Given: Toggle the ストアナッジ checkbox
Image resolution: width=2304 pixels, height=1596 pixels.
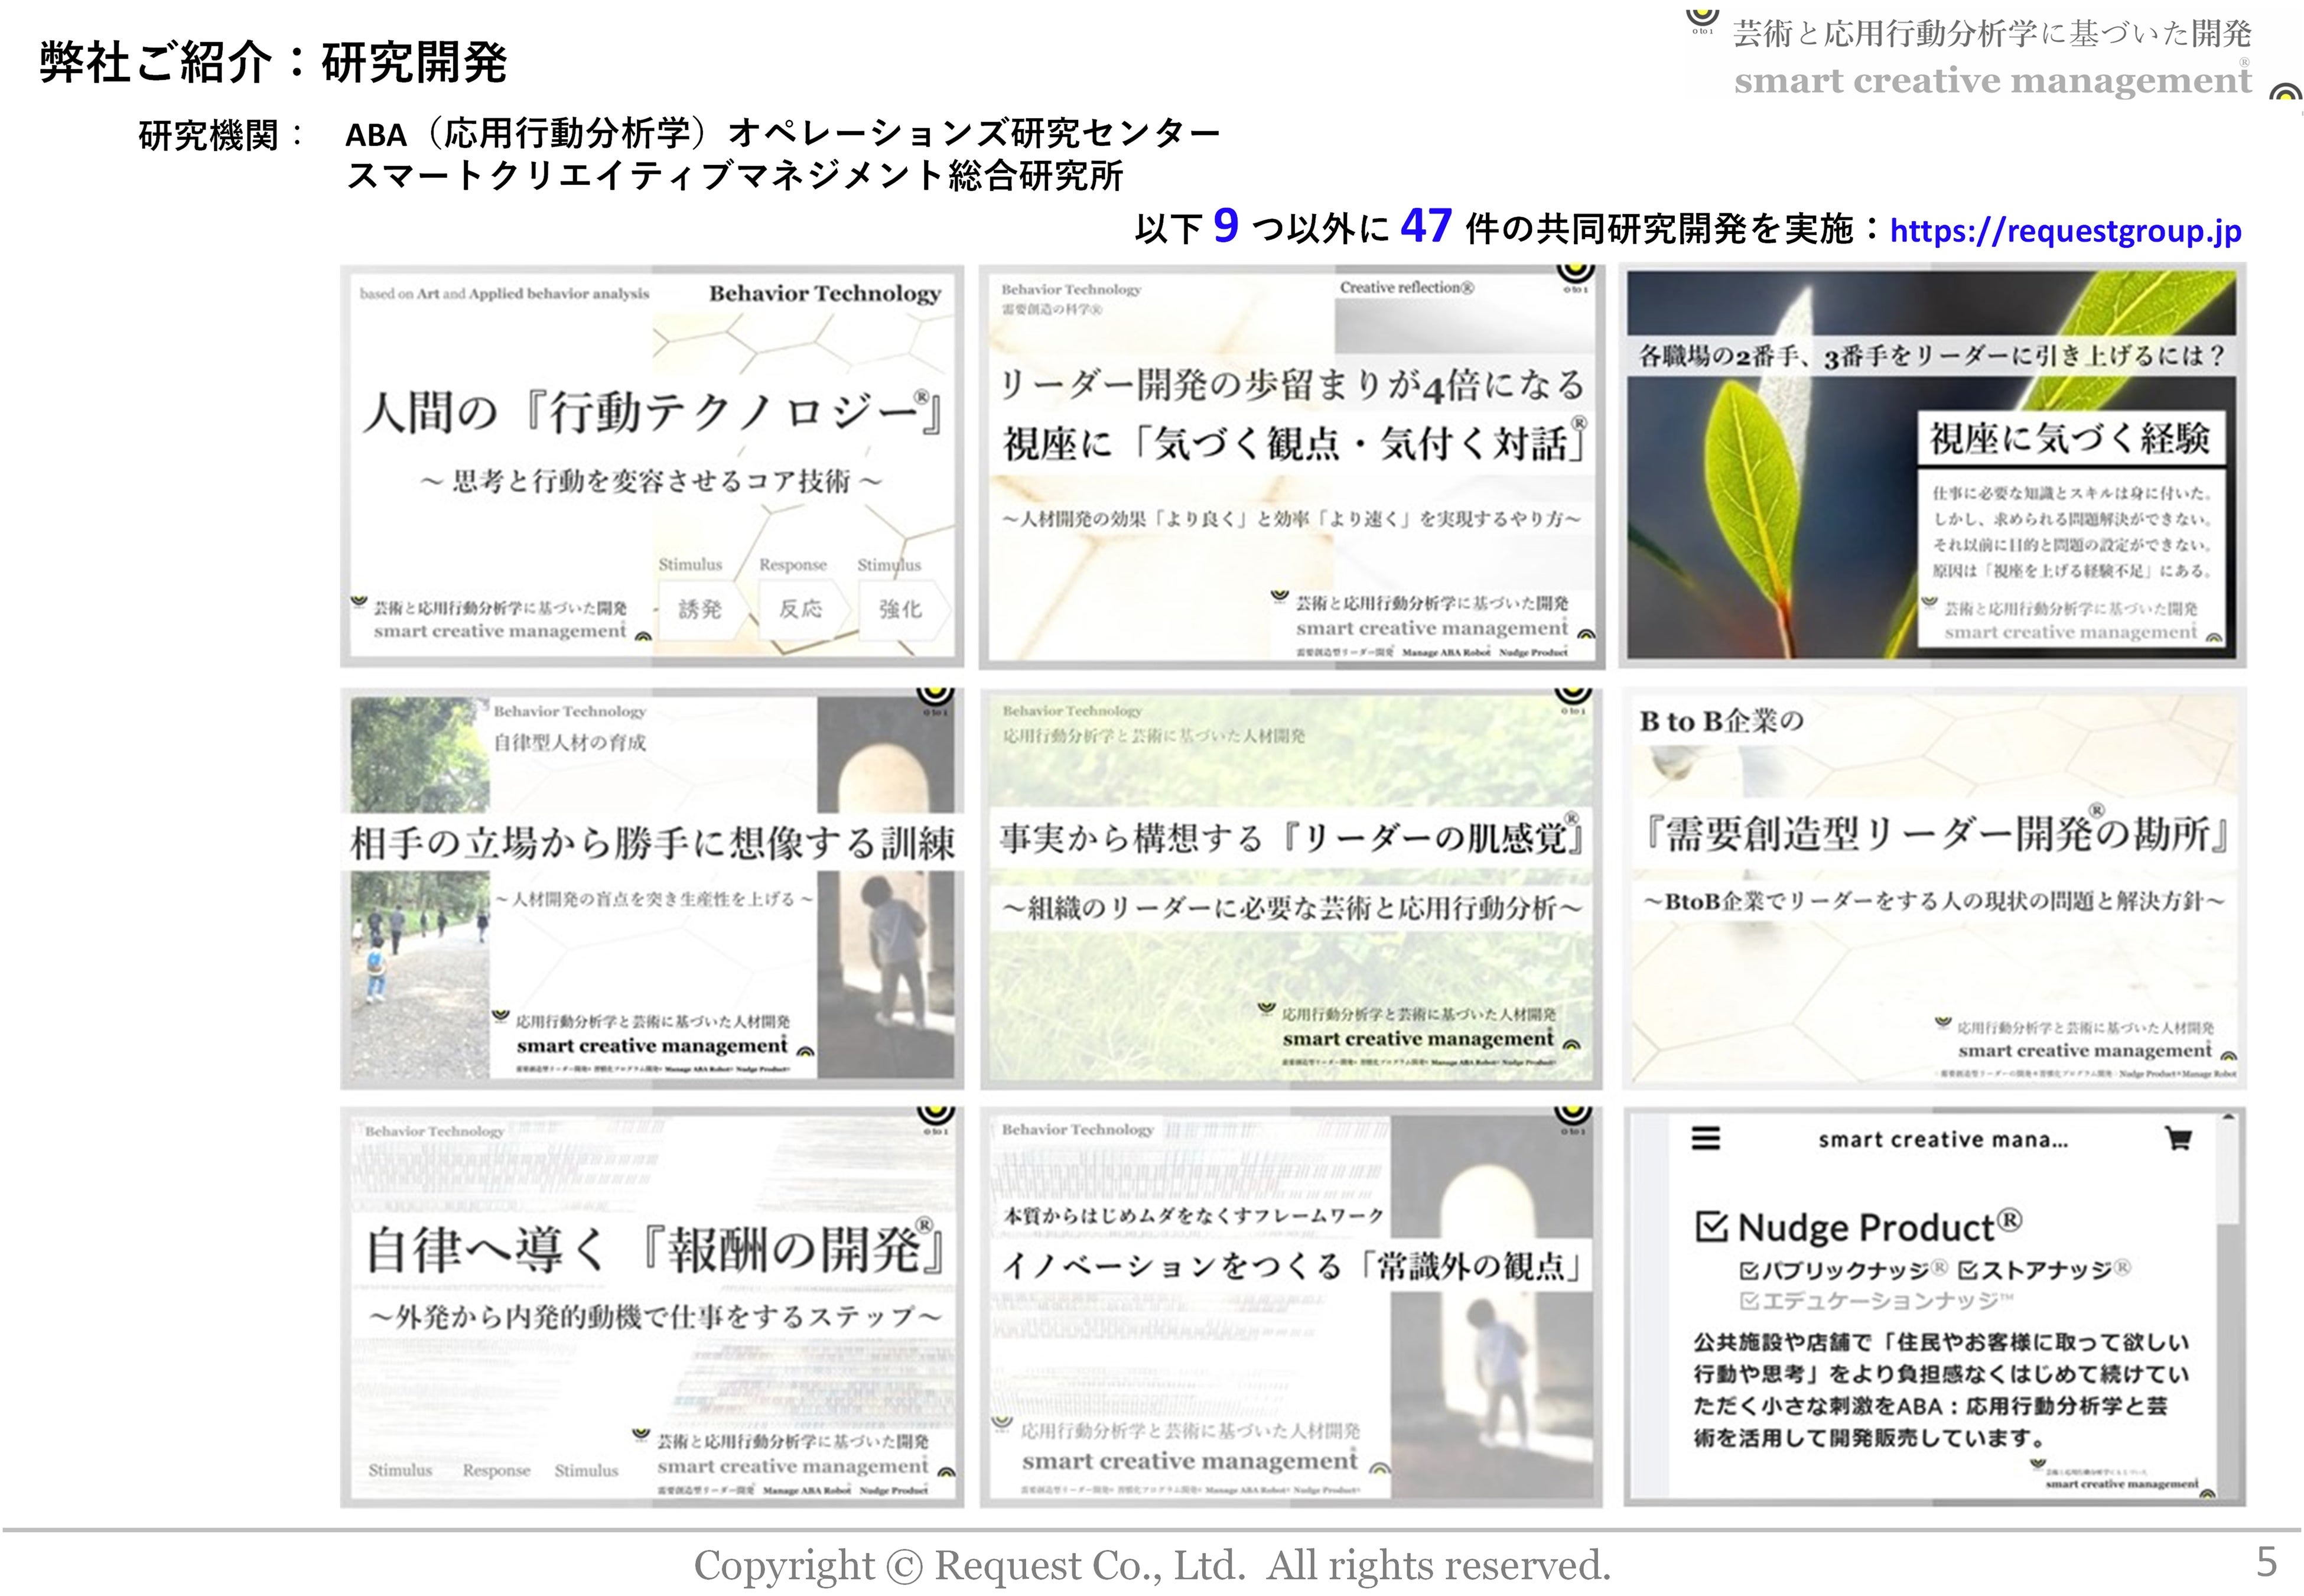Looking at the screenshot, I should (x=1967, y=1271).
